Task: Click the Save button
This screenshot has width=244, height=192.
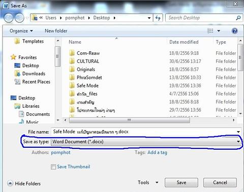Action: pos(181,182)
